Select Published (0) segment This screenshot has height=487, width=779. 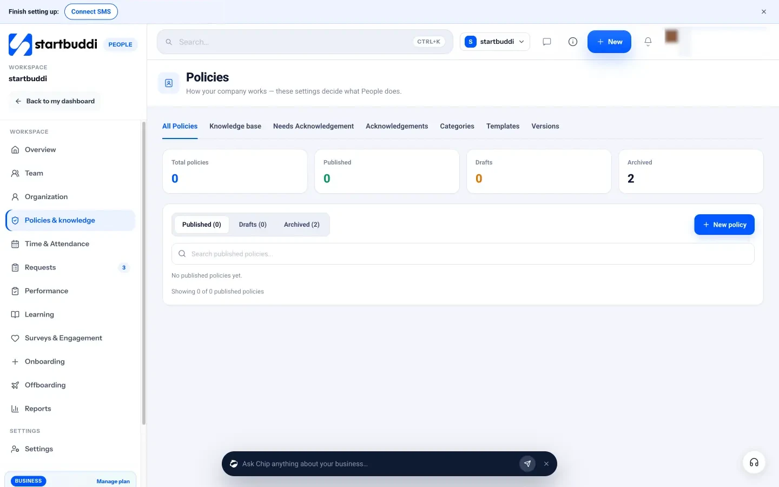(x=202, y=225)
